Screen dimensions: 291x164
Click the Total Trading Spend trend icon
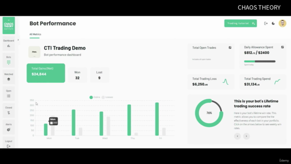click(277, 82)
